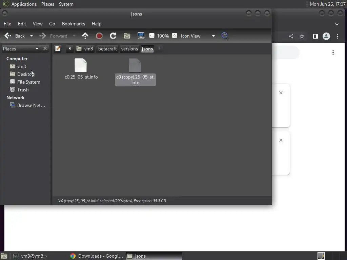The image size is (347, 260).
Task: Close the Places side pane
Action: tap(45, 48)
